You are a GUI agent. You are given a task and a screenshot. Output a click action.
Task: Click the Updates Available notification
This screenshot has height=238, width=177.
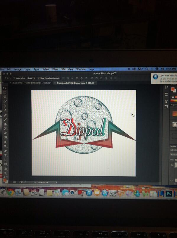click(164, 78)
